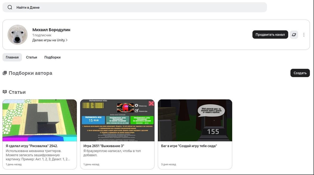This screenshot has width=314, height=175.
Task: Expand the "Делаю игры на Unity" description
Action: pos(50,40)
